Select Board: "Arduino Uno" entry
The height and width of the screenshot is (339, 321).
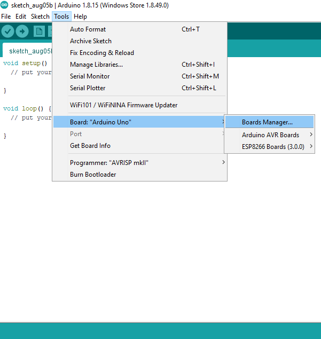coord(139,122)
